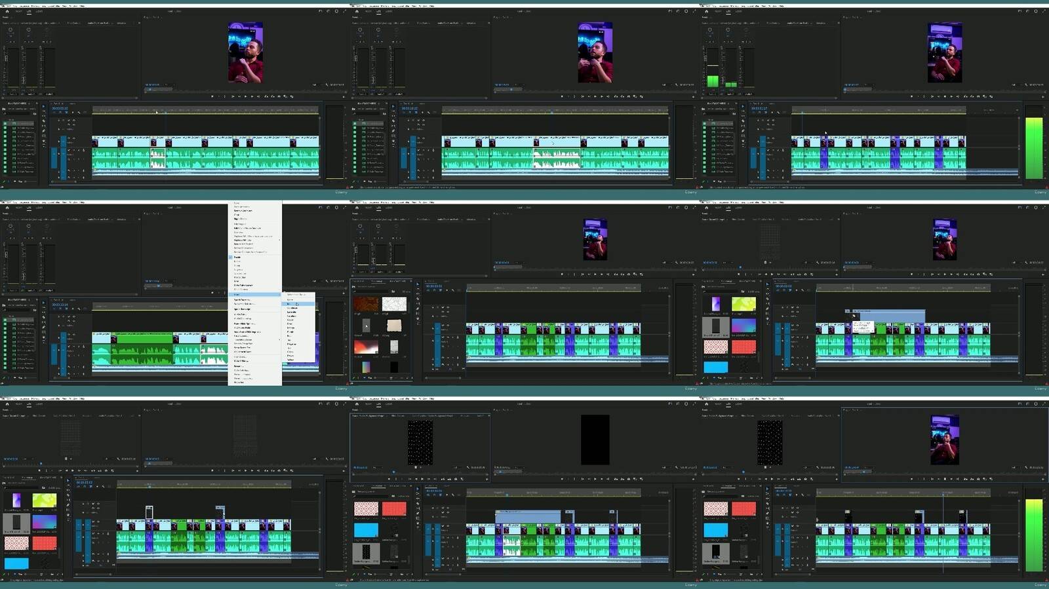
Task: Toggle Linked Selection in bottom-middle frame timeline
Action: pyautogui.click(x=441, y=495)
